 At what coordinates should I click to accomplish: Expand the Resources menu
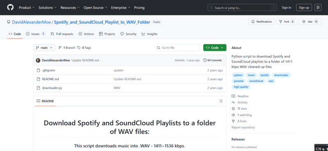[70, 7]
